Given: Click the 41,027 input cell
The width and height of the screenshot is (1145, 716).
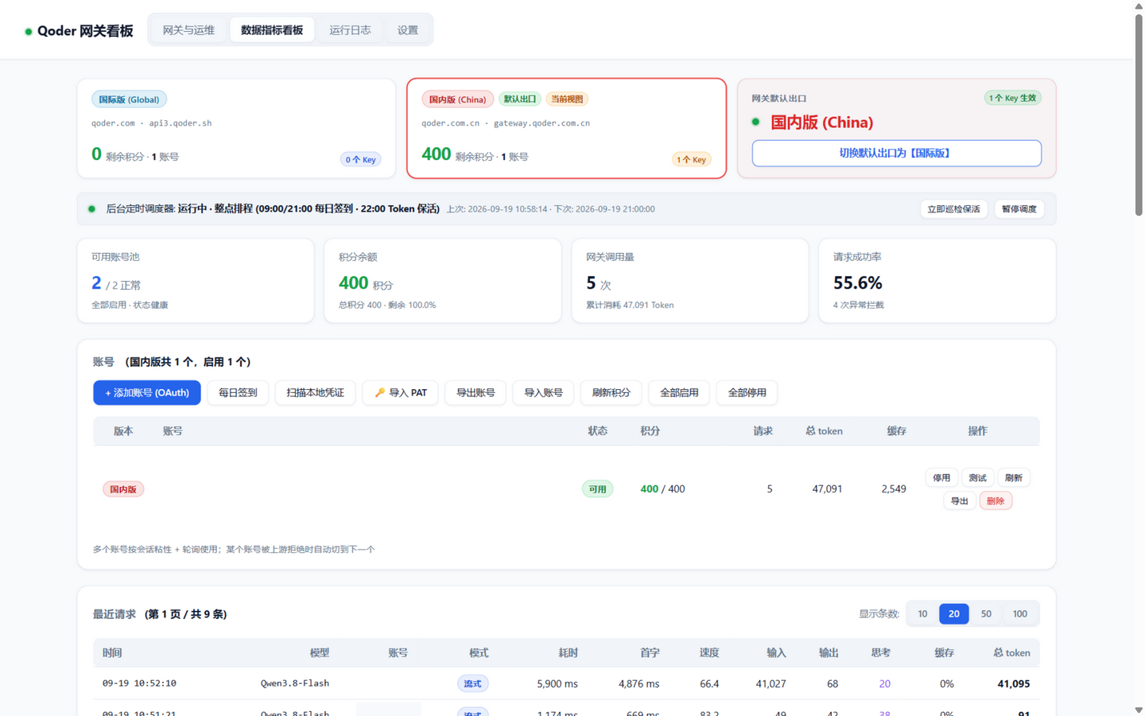Looking at the screenshot, I should pos(770,684).
